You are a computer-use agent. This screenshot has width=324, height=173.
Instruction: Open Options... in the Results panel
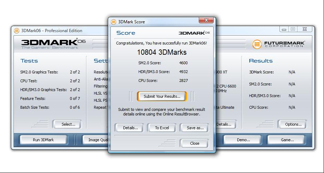293,124
